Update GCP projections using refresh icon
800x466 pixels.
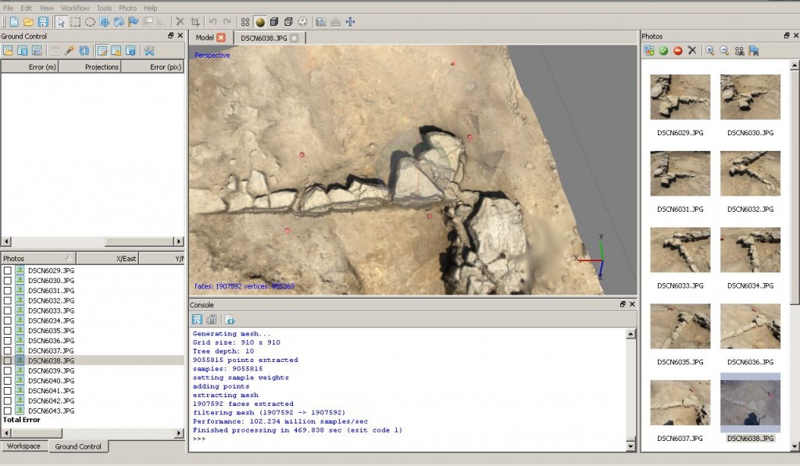coord(84,51)
